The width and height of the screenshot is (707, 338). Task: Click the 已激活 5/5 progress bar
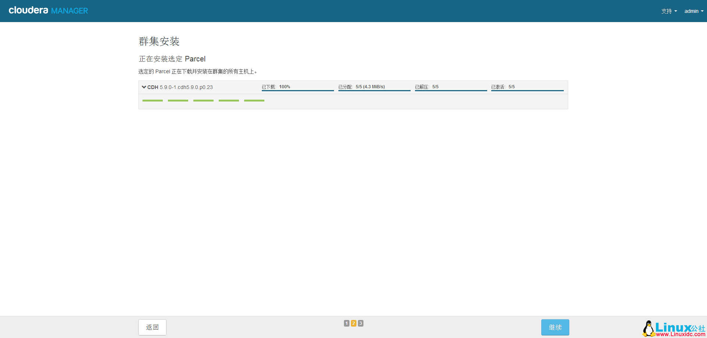coord(527,90)
